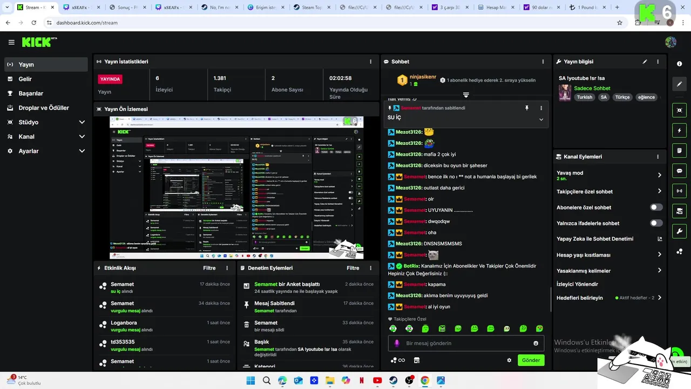Open Filtre in Etkinlik Akışı panel
This screenshot has width=691, height=389.
[x=209, y=268]
